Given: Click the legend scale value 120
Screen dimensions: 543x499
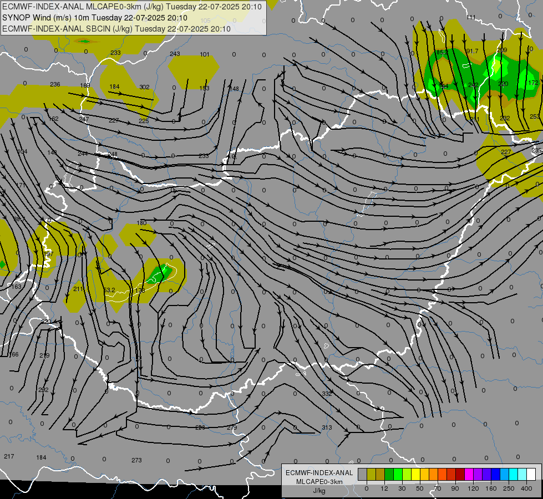Looking at the screenshot, I should [x=473, y=488].
